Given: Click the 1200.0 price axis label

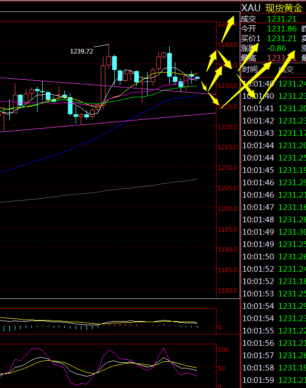Looking at the screenshot, I should (x=227, y=209).
